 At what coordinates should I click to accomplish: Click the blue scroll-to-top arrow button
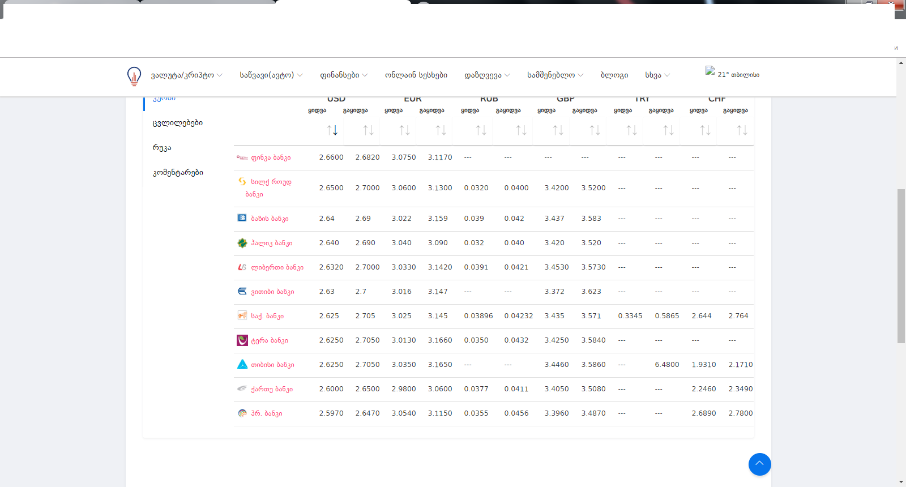coord(759,464)
